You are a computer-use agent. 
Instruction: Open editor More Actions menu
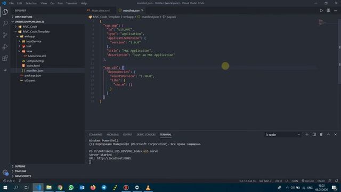tap(336, 11)
